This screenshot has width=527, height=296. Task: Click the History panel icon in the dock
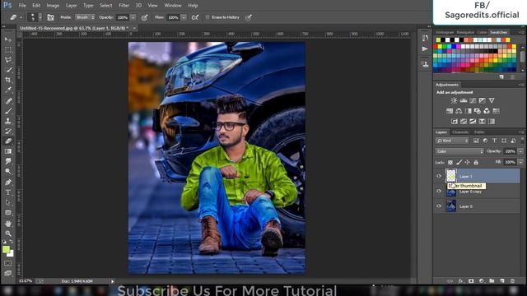pyautogui.click(x=425, y=38)
